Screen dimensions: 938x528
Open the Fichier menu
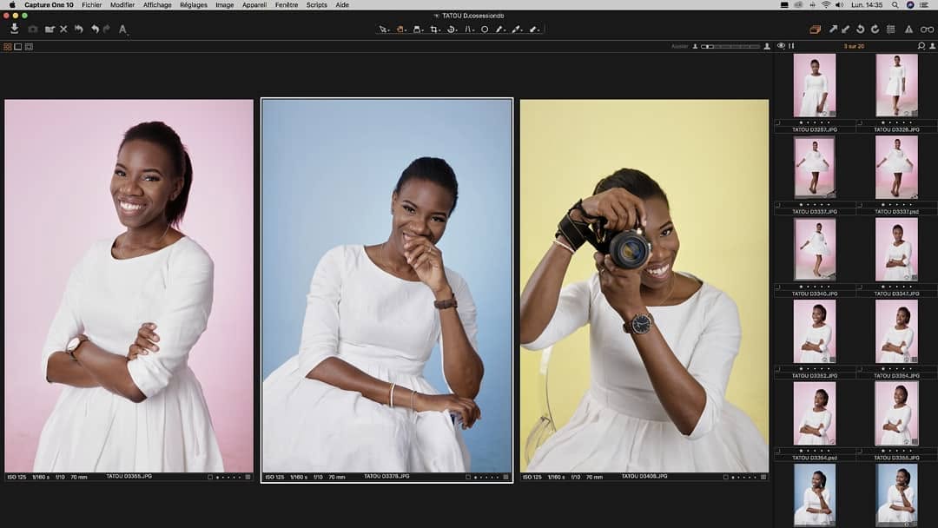point(91,5)
